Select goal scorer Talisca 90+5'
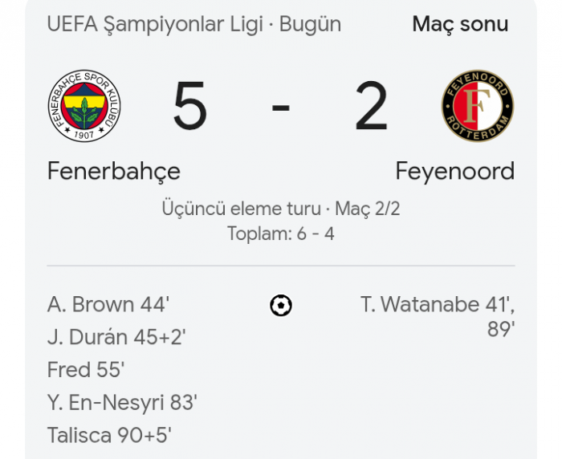 click(x=109, y=436)
